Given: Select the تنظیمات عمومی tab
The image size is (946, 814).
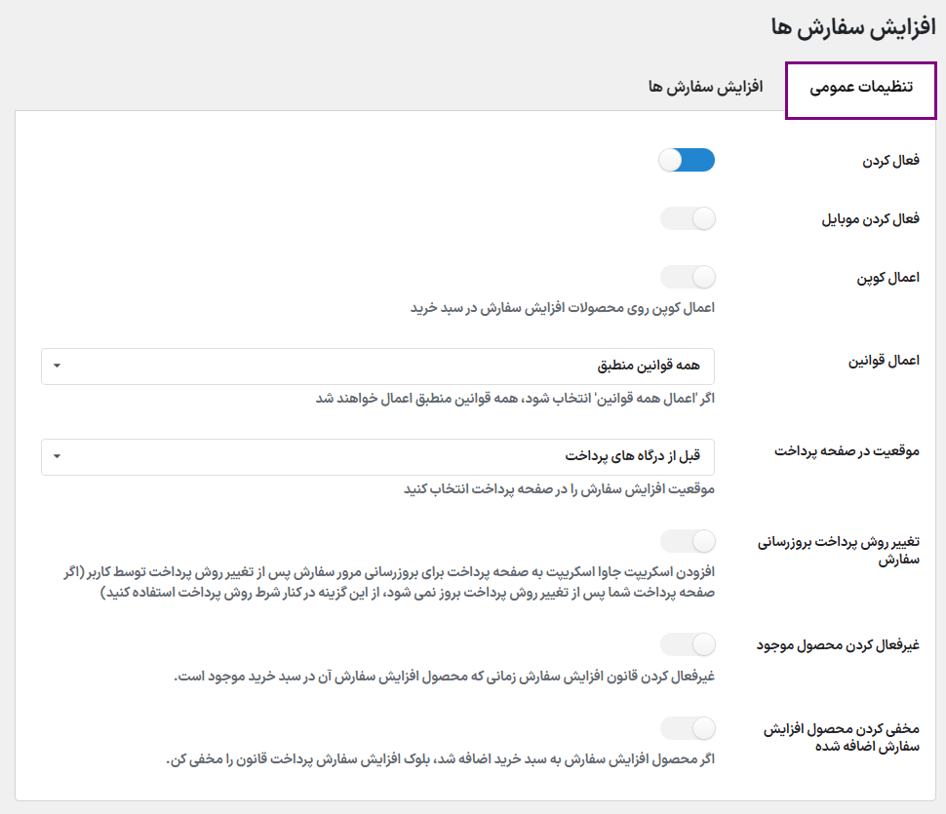Looking at the screenshot, I should (861, 88).
